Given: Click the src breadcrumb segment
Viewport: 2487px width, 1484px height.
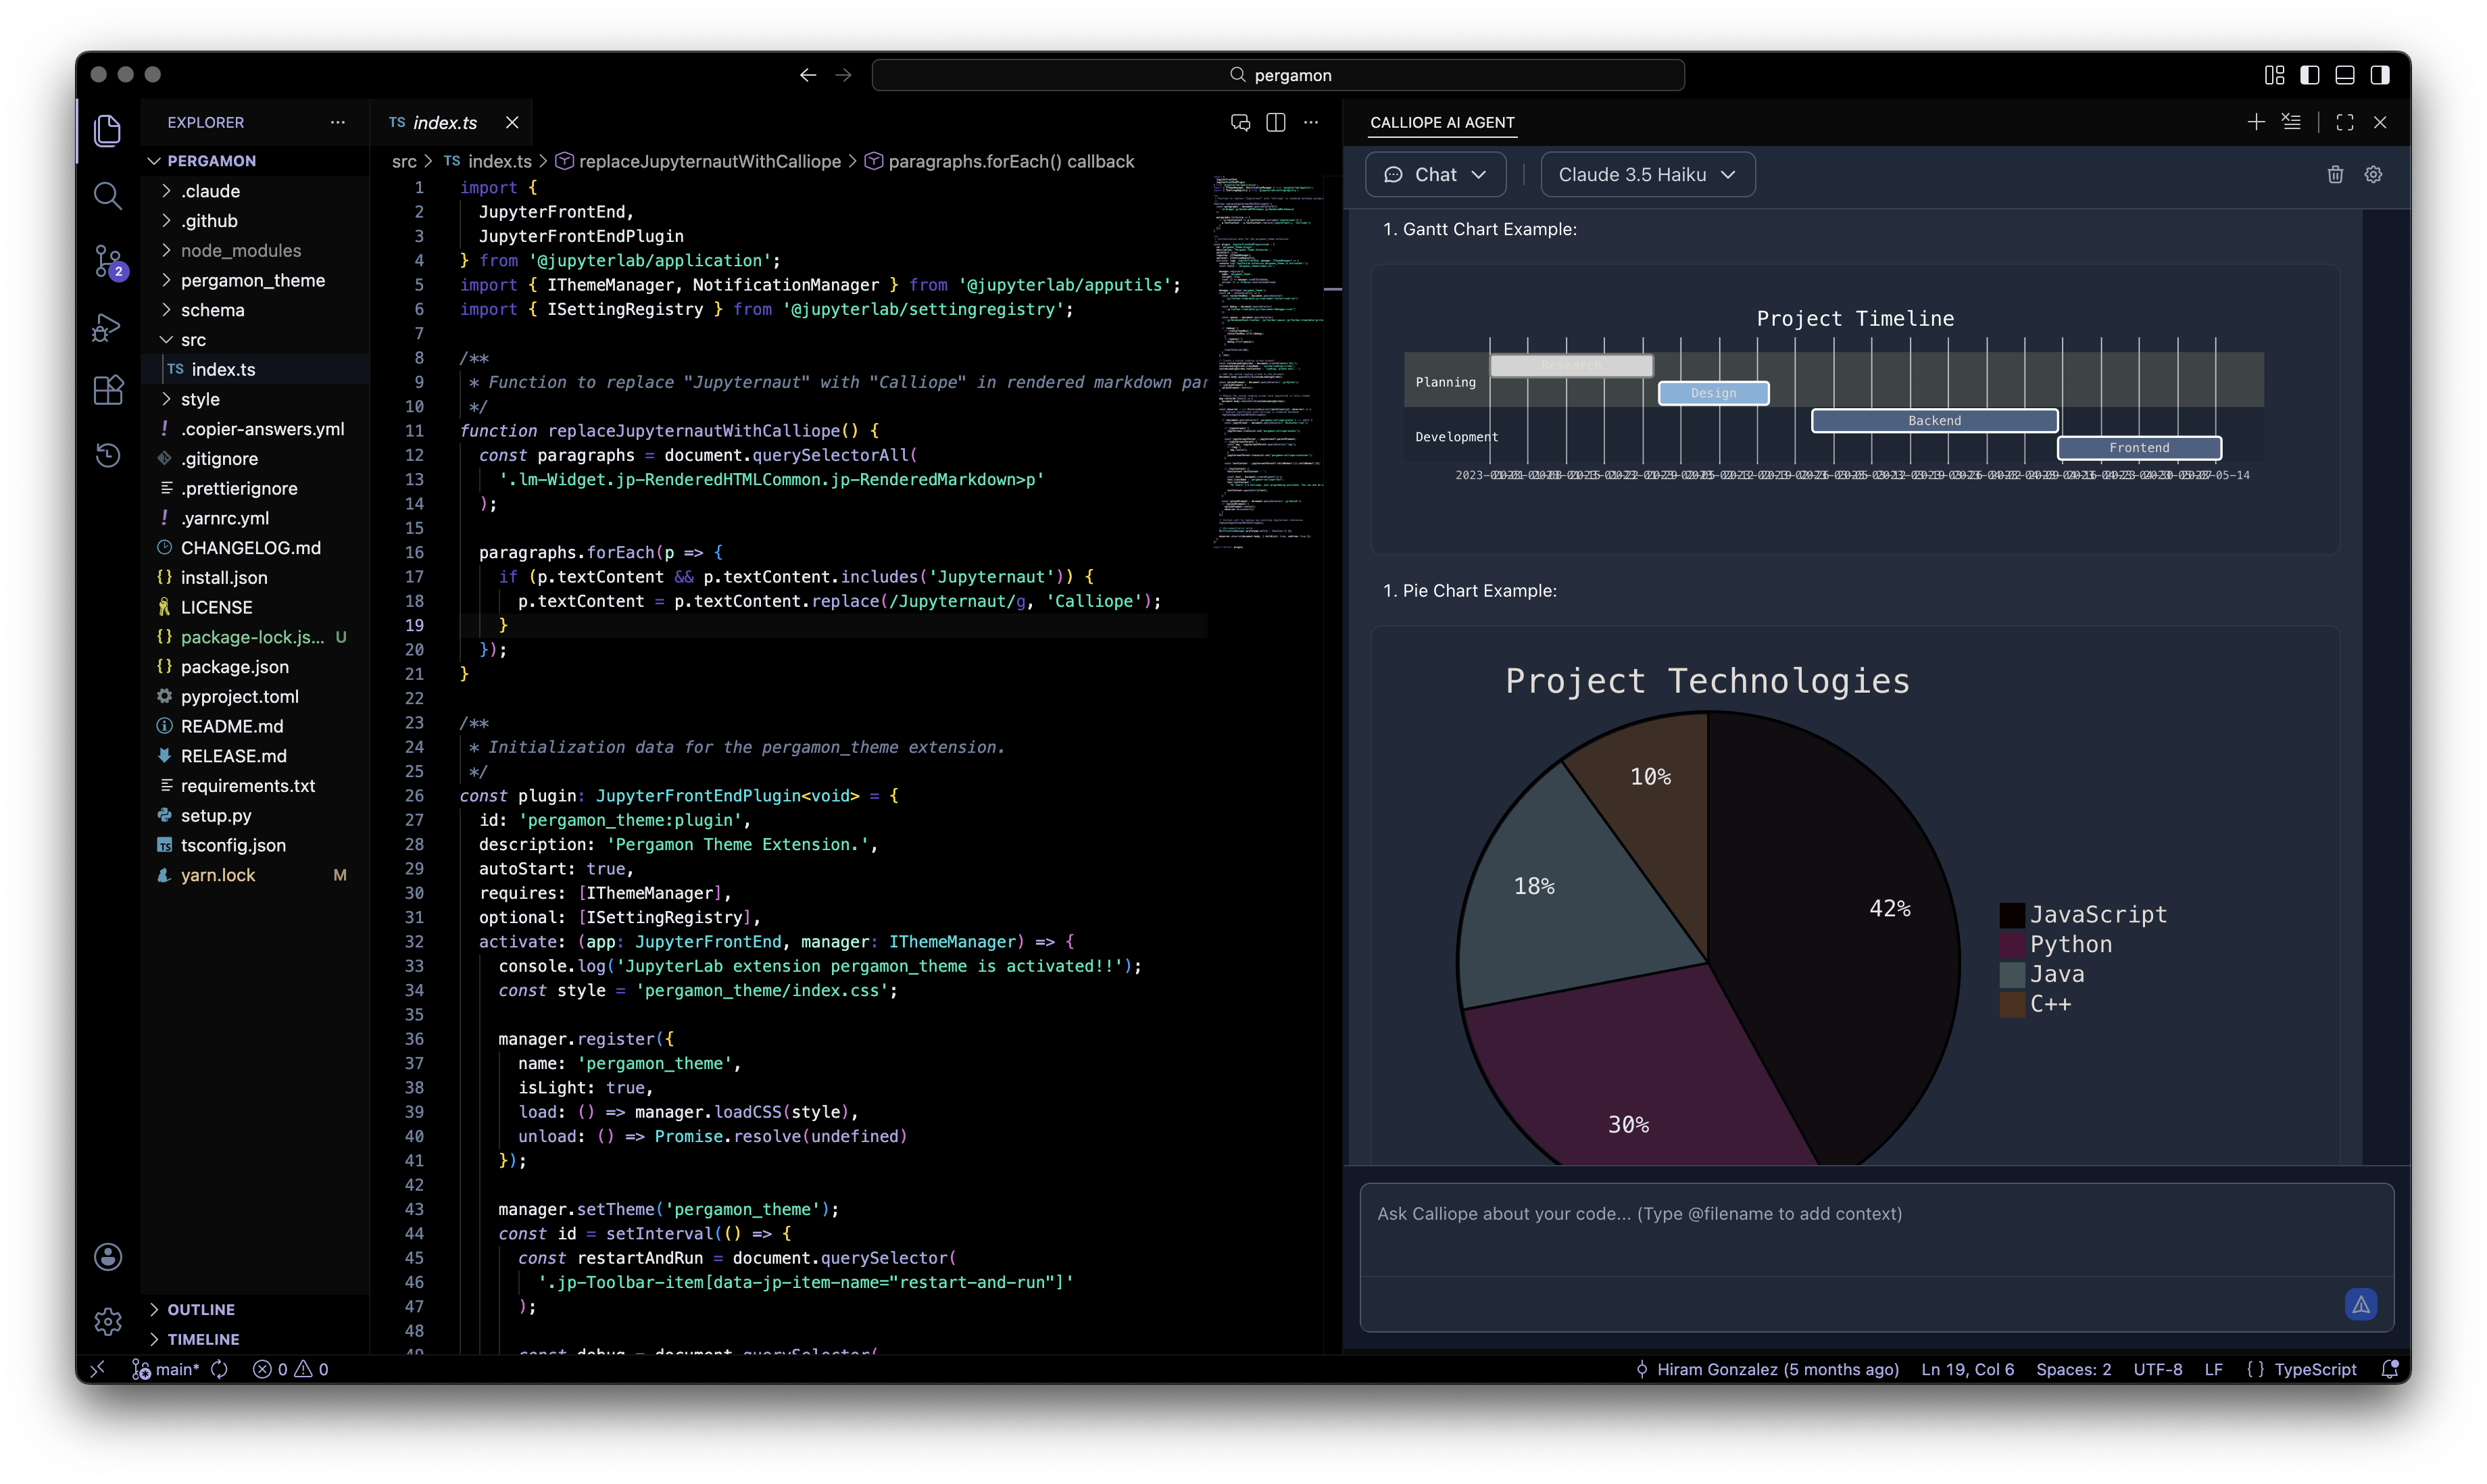Looking at the screenshot, I should 404,161.
